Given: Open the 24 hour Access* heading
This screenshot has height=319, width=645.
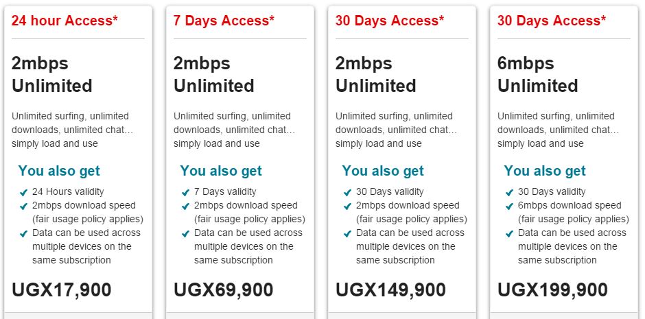Looking at the screenshot, I should [x=64, y=21].
